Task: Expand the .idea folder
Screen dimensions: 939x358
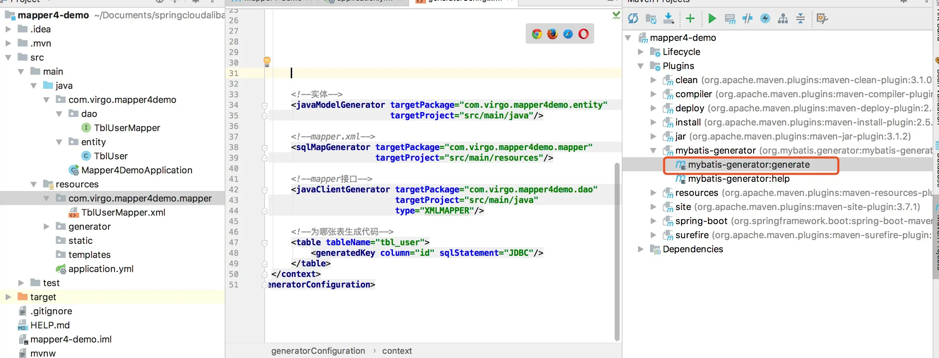Action: [x=8, y=29]
